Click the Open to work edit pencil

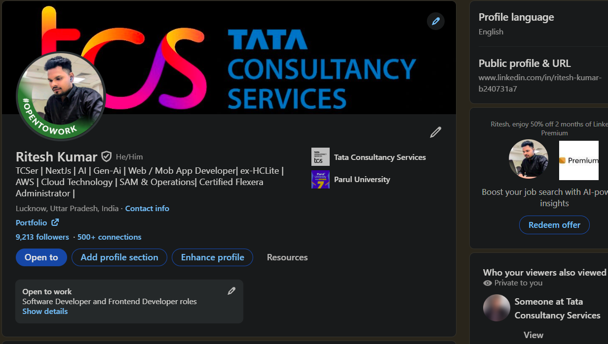coord(231,291)
